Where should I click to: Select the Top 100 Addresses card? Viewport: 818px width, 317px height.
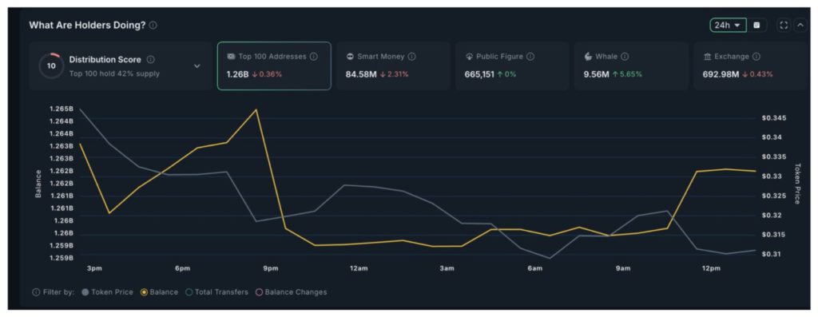(274, 66)
